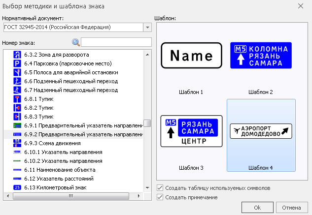The image size is (312, 215).
Task: Click in the sign number search field
Action: (x=116, y=42)
